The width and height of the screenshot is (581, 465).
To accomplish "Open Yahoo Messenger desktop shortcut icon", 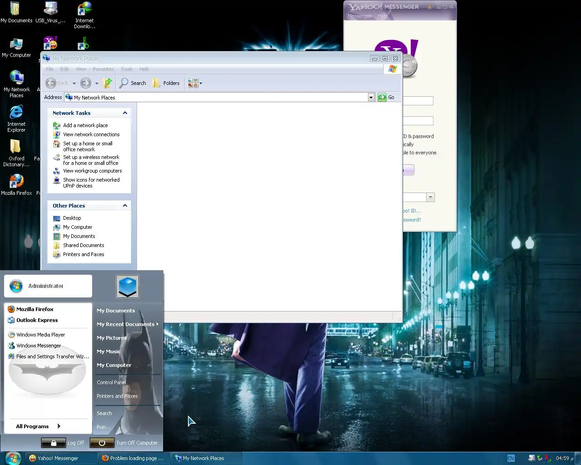I will (50, 44).
